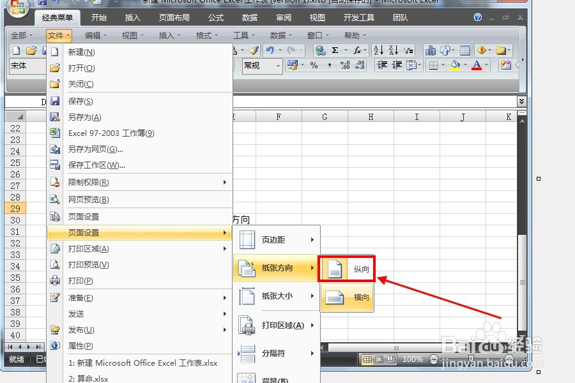
Task: Click the Sort Descending Z-A icon
Action: [x=393, y=50]
